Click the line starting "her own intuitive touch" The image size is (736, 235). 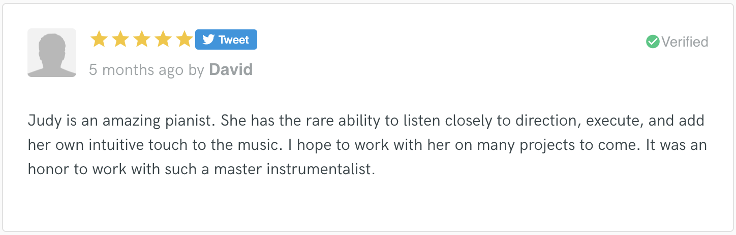[367, 145]
